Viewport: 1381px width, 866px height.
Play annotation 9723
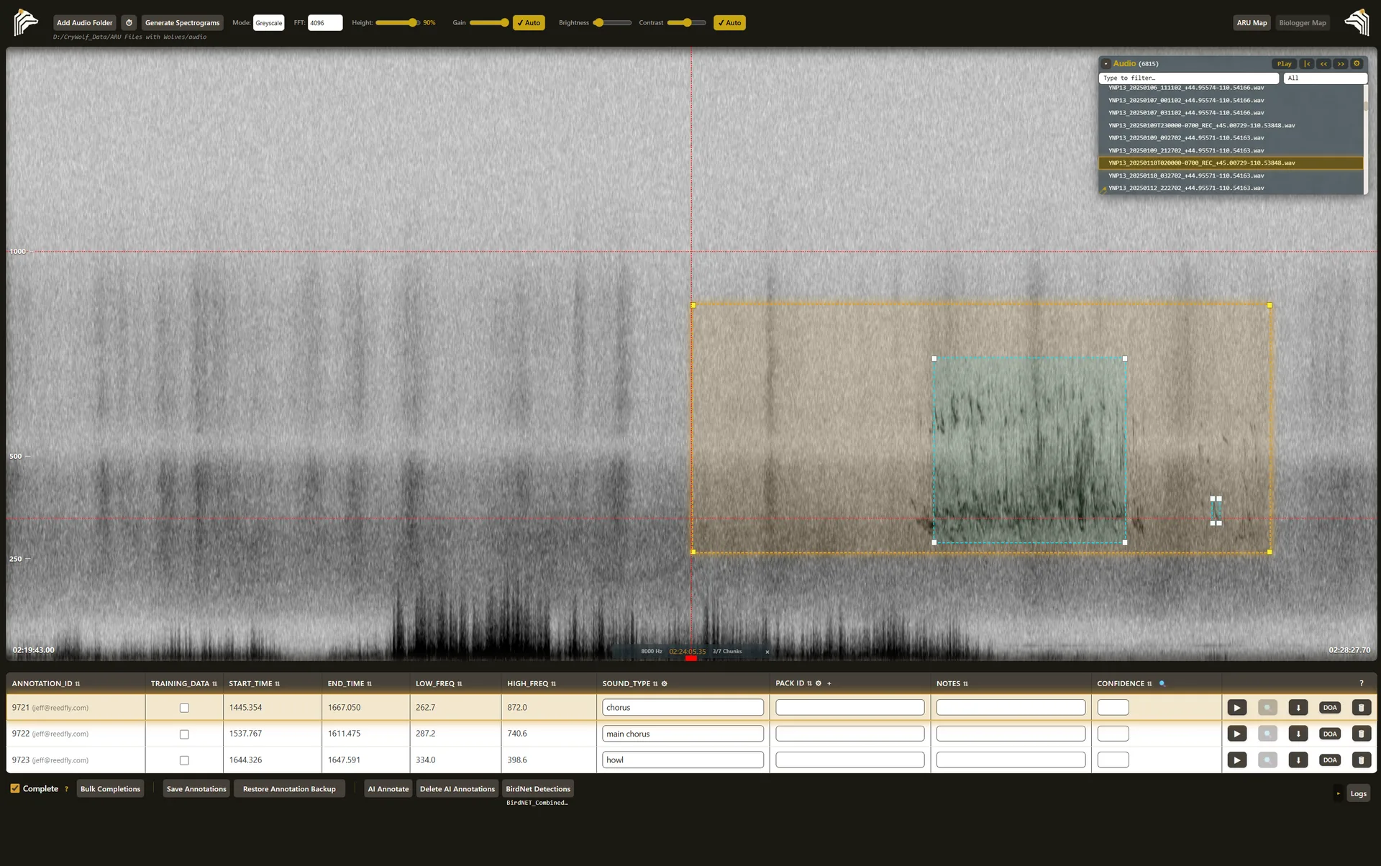[x=1236, y=760]
